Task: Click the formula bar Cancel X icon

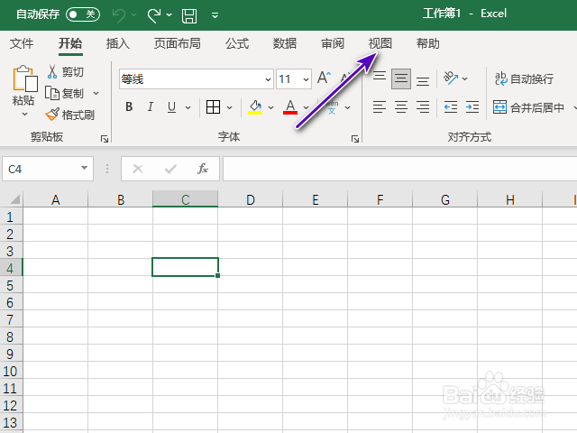Action: pos(138,169)
